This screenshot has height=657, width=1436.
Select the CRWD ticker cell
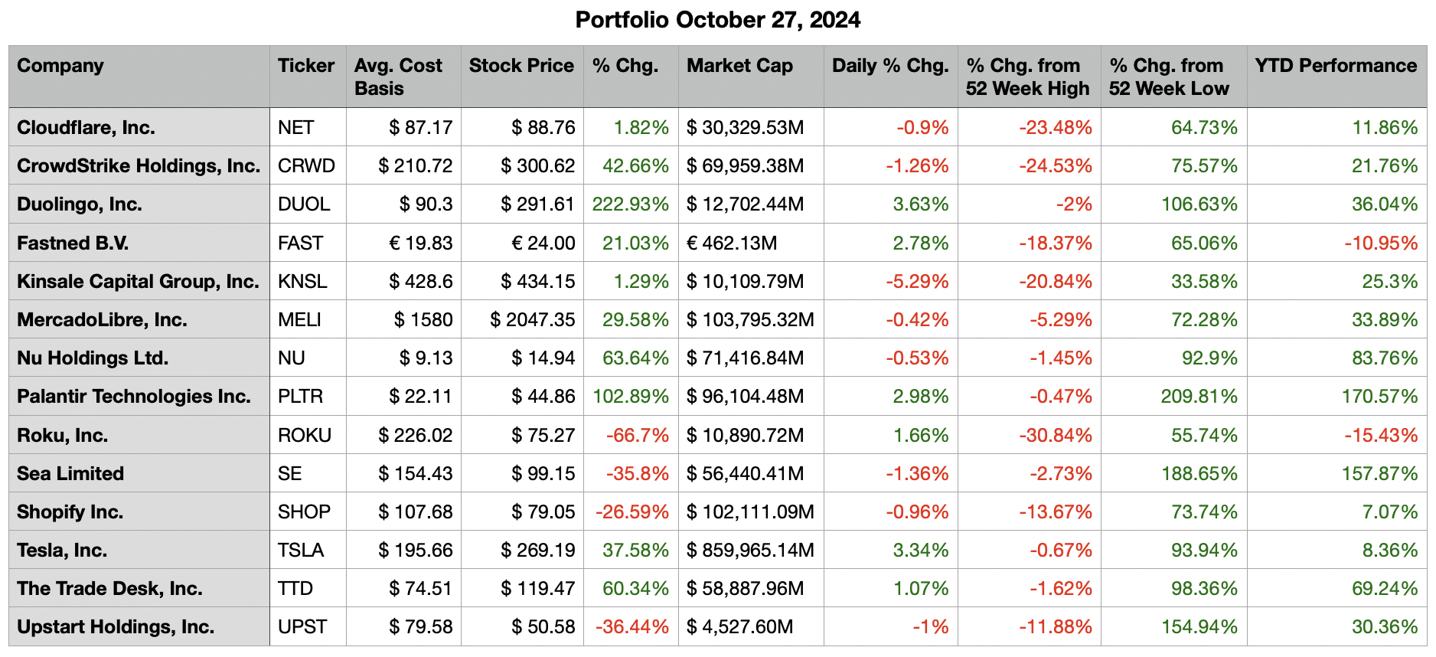pyautogui.click(x=306, y=166)
